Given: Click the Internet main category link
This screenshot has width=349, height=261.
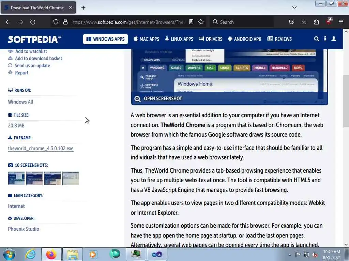Looking at the screenshot, I should pos(16,206).
